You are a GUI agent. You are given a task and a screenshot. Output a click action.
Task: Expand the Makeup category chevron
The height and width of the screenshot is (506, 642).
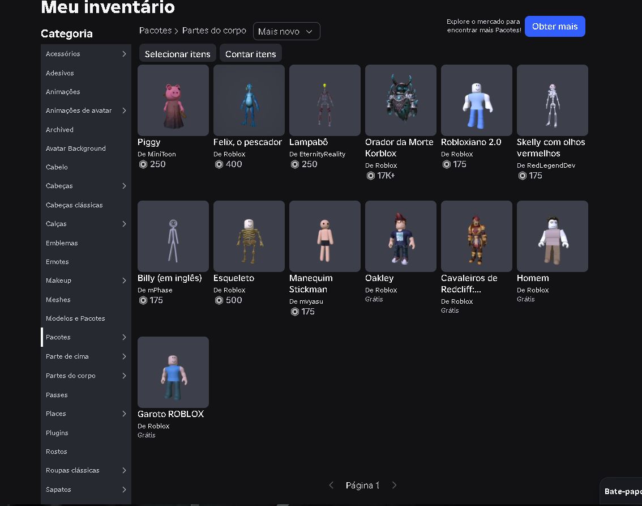point(124,280)
